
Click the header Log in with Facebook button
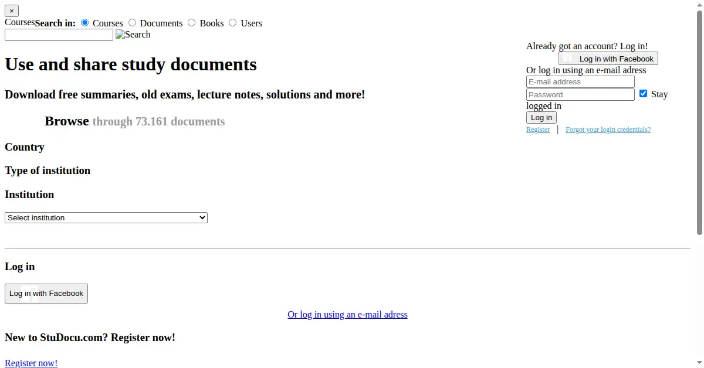tap(608, 59)
